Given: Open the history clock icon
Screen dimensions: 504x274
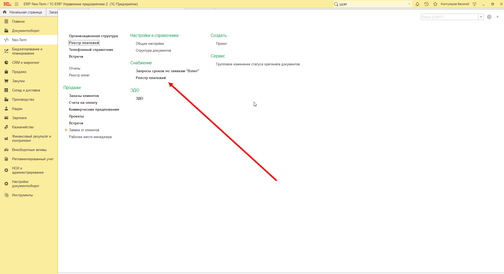Looking at the screenshot, I should tap(426, 4).
